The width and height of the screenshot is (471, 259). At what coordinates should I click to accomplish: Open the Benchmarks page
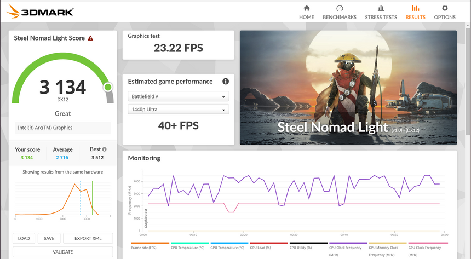point(340,12)
